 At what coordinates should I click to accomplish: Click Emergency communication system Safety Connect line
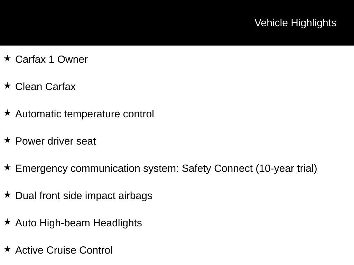pos(166,168)
